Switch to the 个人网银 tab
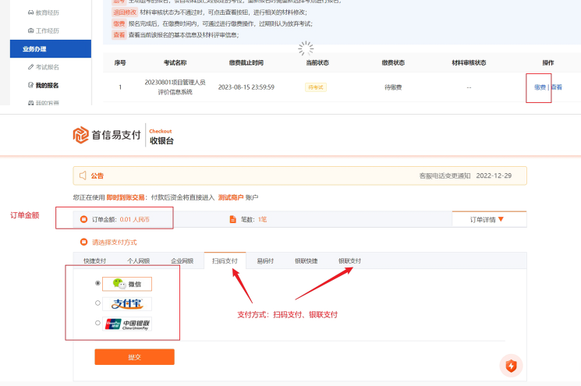The height and width of the screenshot is (386, 581). (x=138, y=261)
